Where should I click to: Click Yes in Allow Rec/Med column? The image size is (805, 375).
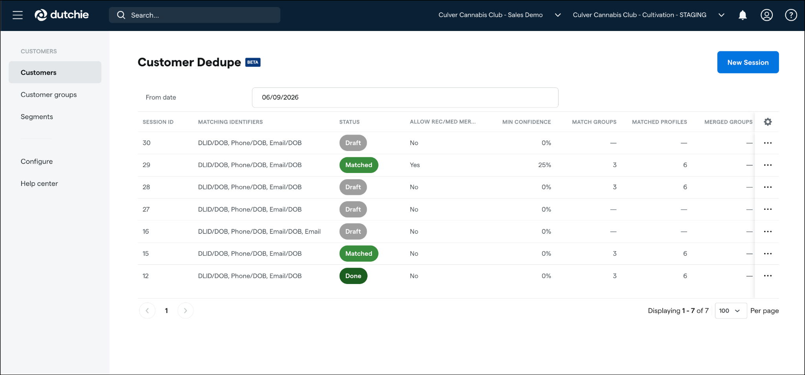click(415, 165)
